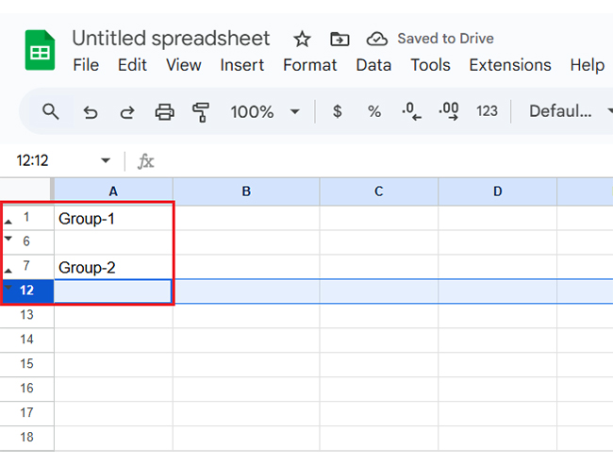Format as currency with dollar icon
This screenshot has height=465, width=613.
337,111
